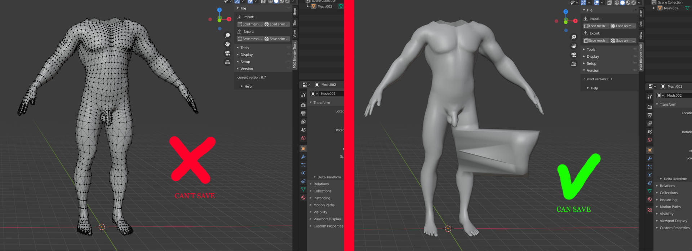
Task: Open Object Data mesh tab, left properties editor
Action: click(303, 189)
